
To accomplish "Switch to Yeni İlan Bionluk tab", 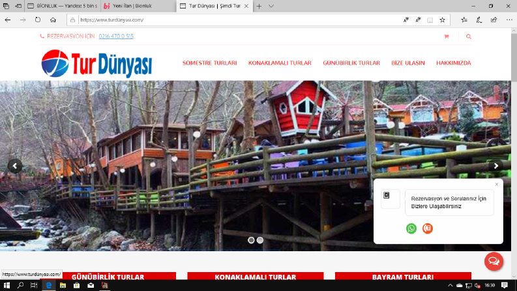I will tap(138, 6).
